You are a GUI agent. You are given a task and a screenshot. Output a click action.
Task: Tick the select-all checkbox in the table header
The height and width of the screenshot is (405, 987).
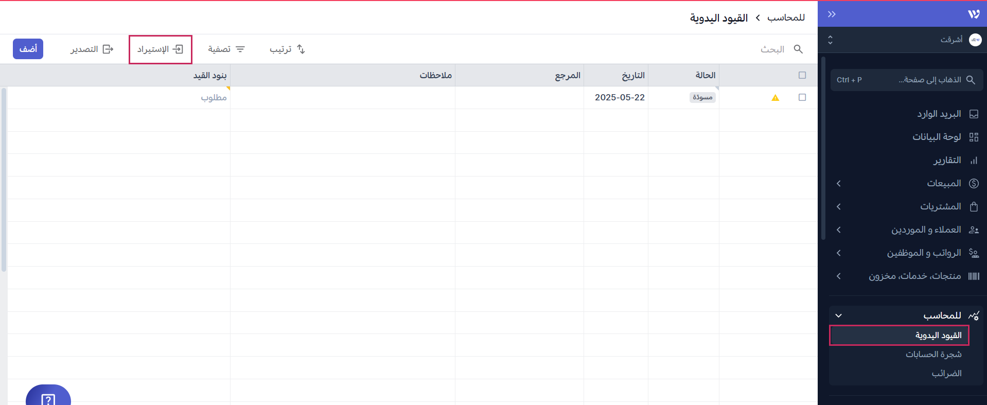[x=802, y=75]
